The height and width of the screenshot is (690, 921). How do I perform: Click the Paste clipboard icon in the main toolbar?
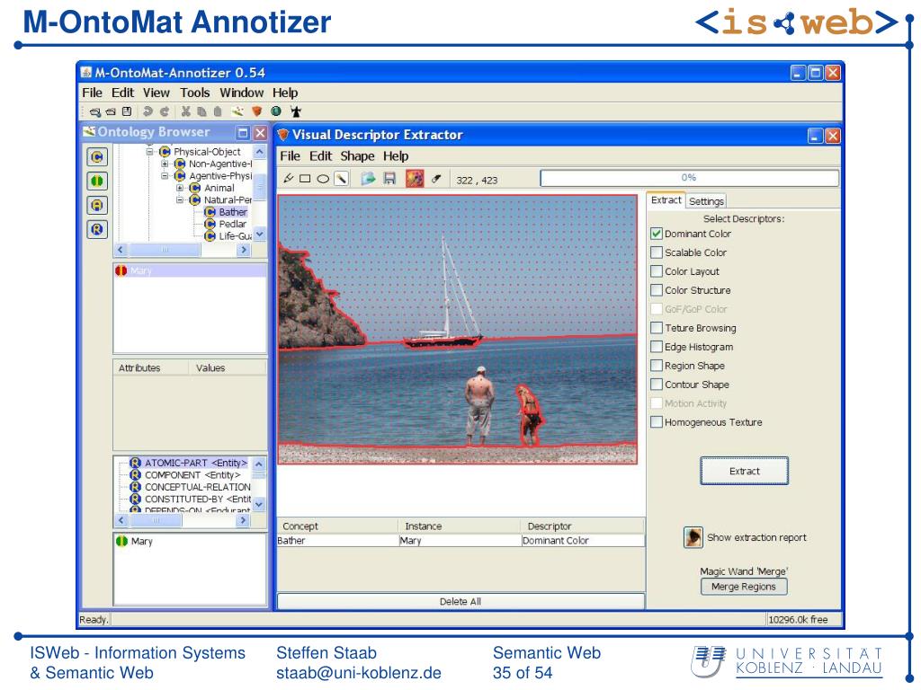pyautogui.click(x=218, y=111)
